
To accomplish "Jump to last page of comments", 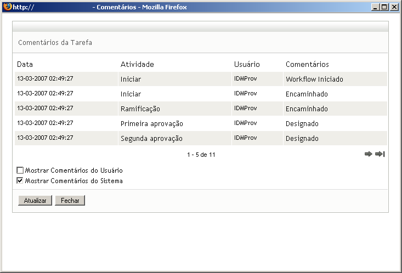I will 380,154.
